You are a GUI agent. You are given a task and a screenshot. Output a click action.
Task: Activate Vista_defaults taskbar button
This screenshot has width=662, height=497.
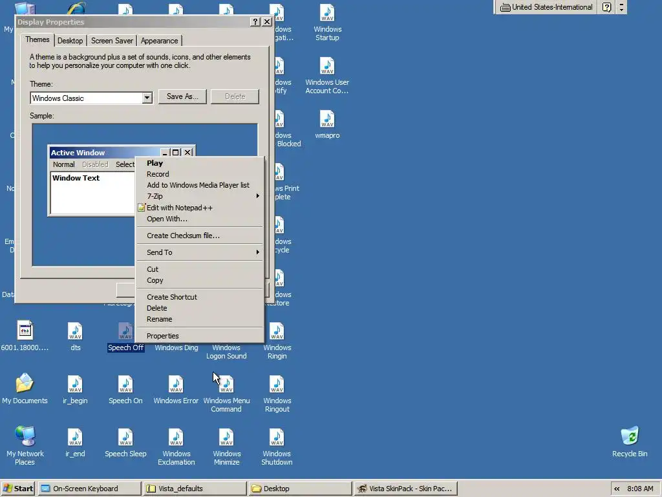(x=195, y=489)
